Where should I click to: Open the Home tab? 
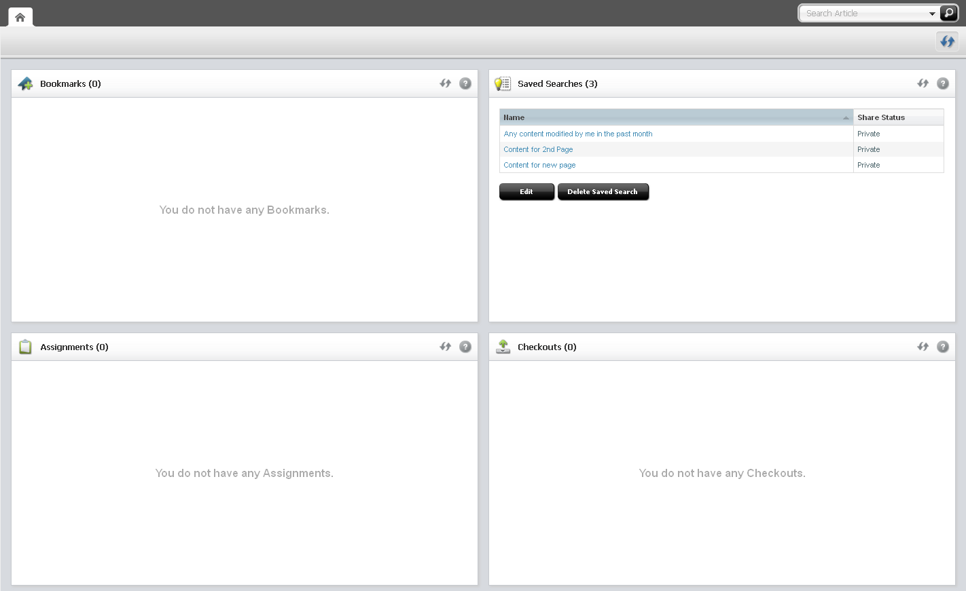click(x=20, y=17)
